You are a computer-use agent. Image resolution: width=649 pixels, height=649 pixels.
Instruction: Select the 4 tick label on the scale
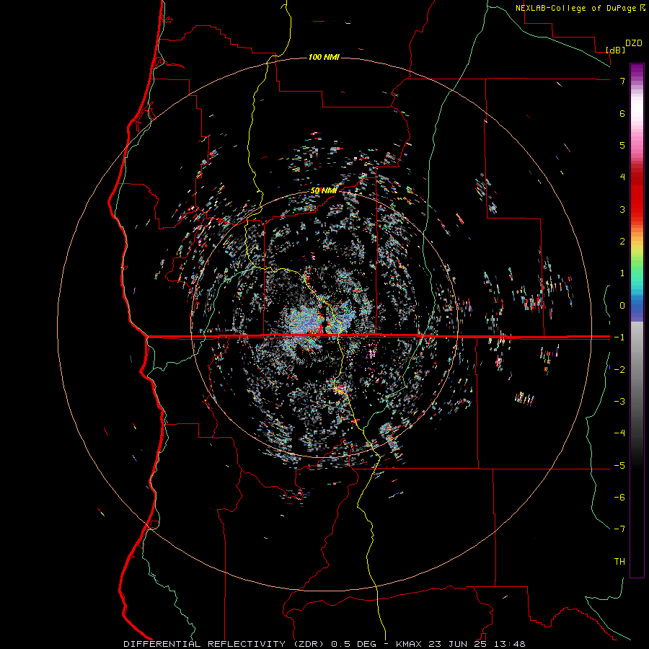coord(622,177)
